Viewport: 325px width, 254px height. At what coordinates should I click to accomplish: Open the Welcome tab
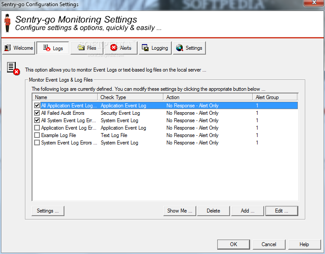19,48
